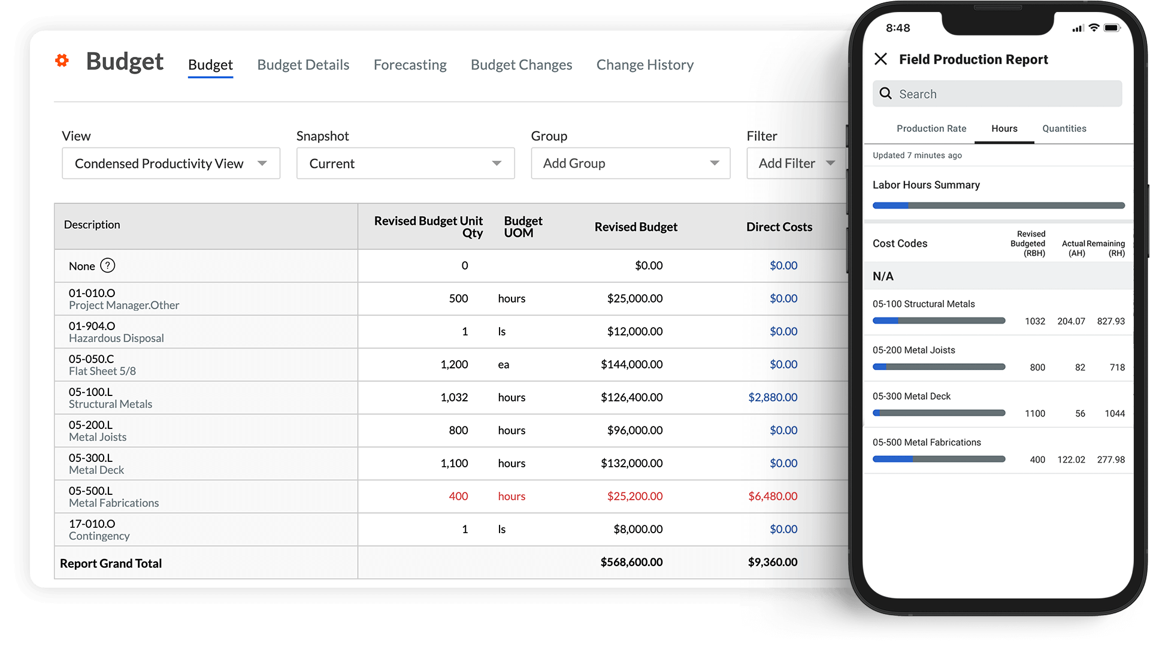Expand the Snapshot Current dropdown
The image size is (1150, 647).
tap(405, 164)
